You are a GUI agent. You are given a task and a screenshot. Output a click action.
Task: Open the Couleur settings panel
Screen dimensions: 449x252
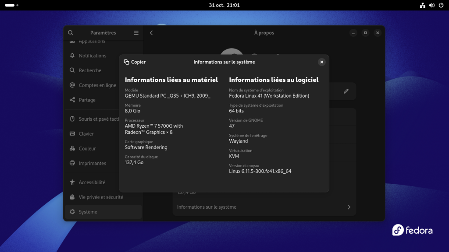[x=87, y=149]
